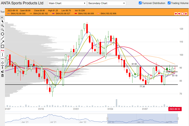Click the 01/01 date axis label

coord(76,109)
